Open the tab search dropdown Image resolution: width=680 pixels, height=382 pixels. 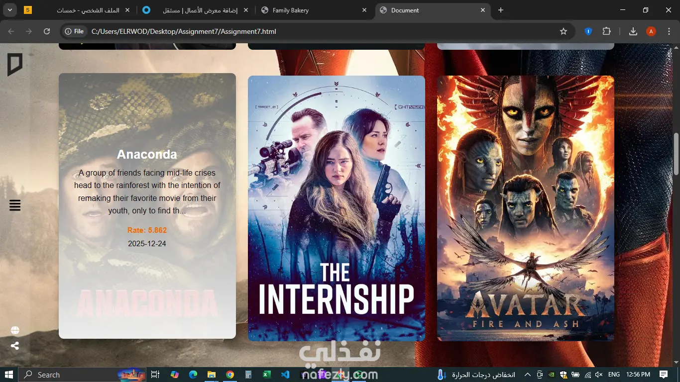(10, 10)
